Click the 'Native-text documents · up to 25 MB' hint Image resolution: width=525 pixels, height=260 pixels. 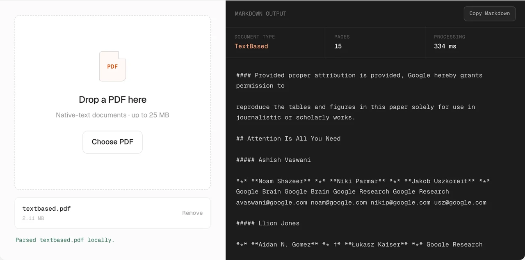(112, 115)
